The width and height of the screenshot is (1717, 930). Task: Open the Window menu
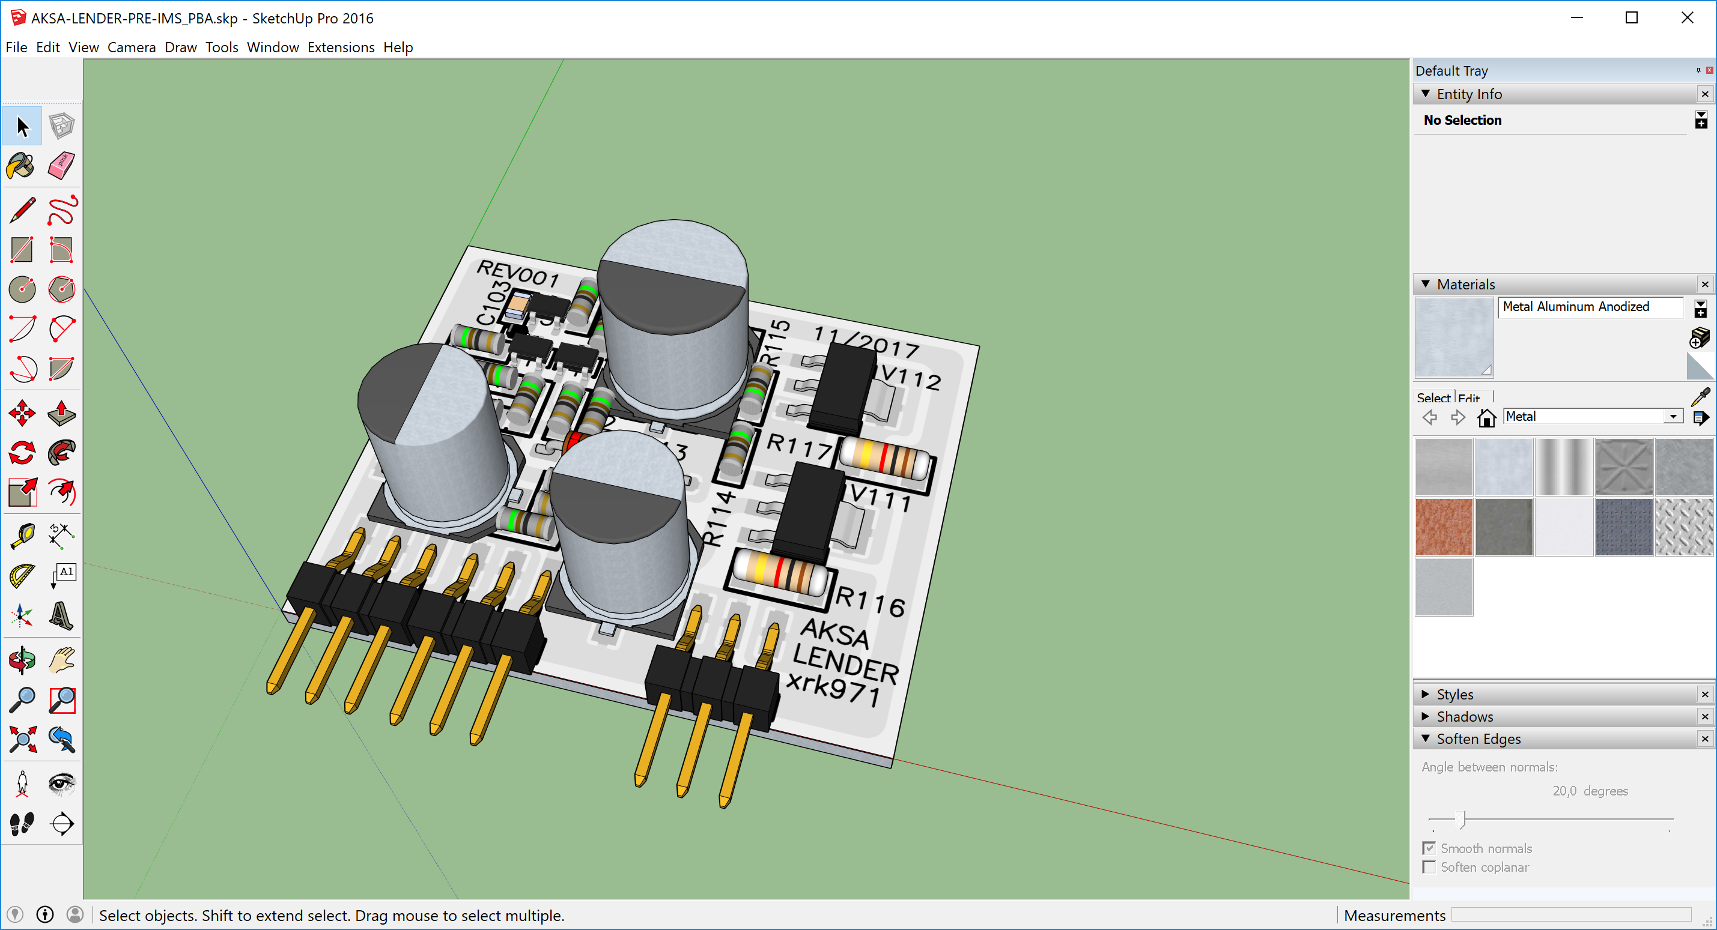coord(273,47)
